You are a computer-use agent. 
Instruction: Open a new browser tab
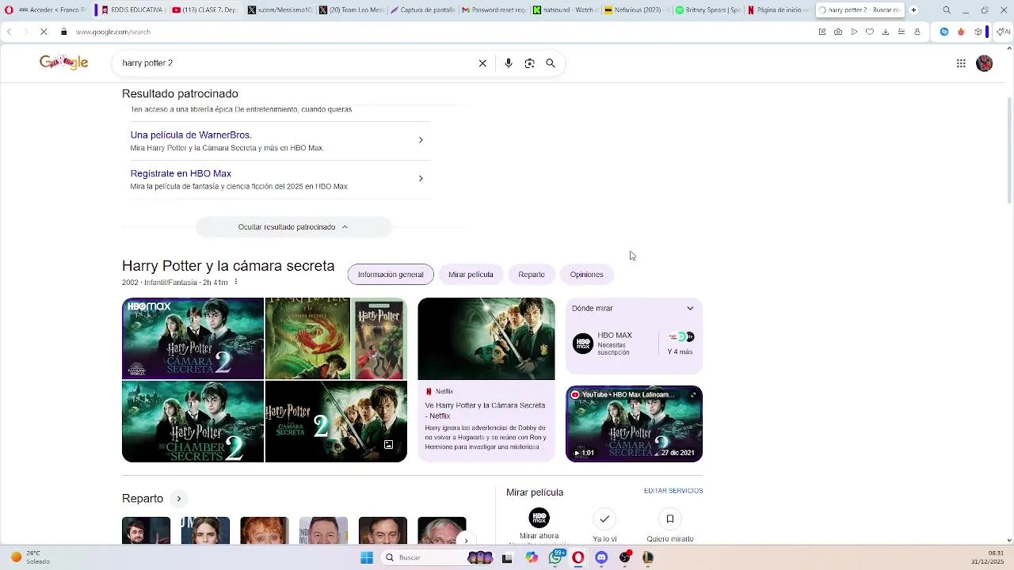tap(913, 10)
